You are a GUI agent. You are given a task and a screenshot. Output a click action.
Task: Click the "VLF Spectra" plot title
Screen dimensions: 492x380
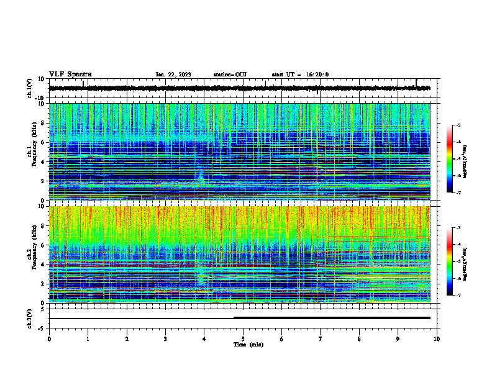(x=70, y=75)
